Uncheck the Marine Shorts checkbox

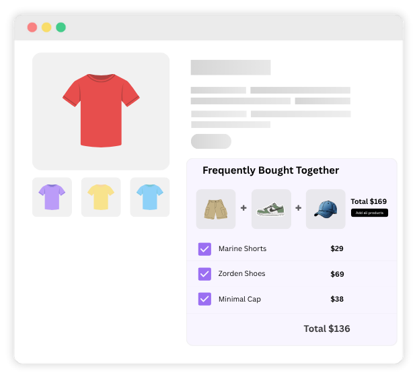(204, 249)
